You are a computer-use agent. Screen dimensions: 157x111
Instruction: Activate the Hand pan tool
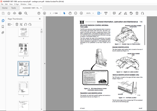[70, 13]
